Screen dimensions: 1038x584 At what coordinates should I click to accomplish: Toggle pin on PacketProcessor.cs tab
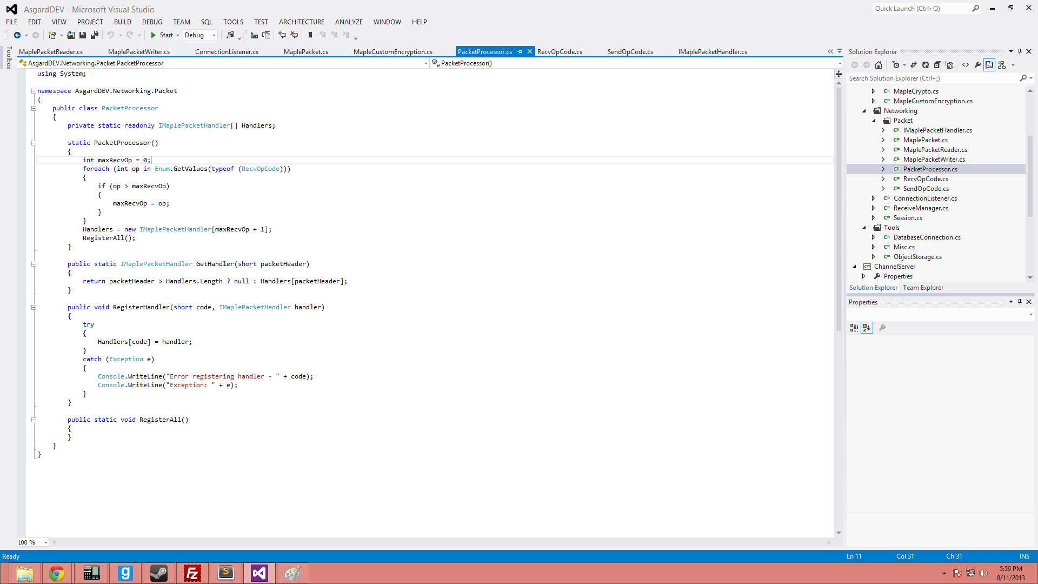click(x=520, y=52)
